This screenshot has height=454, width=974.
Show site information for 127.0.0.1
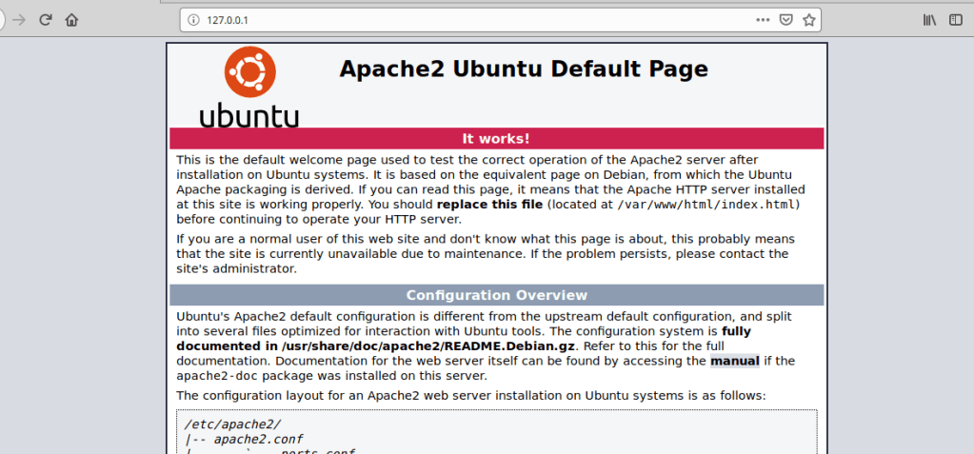click(193, 19)
